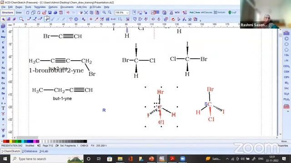Select the Lasso selection tool
This screenshot has width=291, height=163.
pos(21,19)
